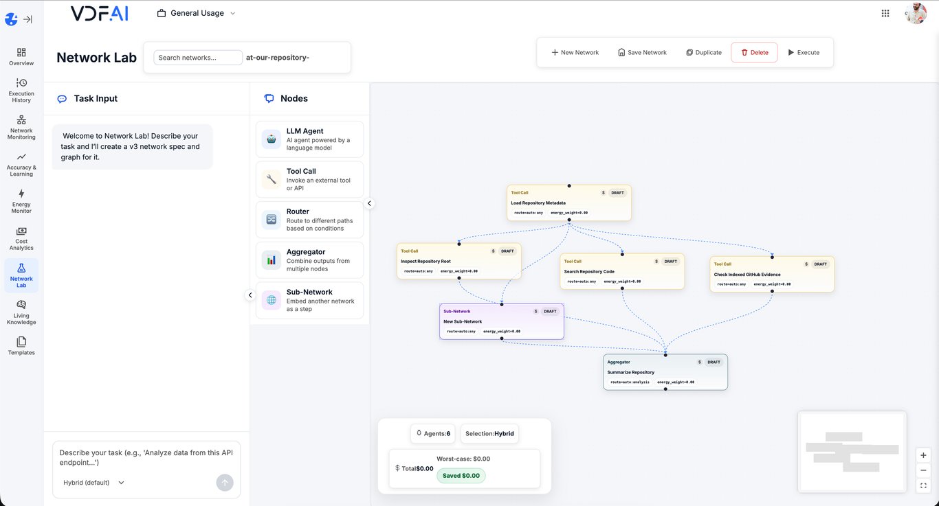939x506 pixels.
Task: Select the Tool Call node type
Action: click(x=309, y=179)
